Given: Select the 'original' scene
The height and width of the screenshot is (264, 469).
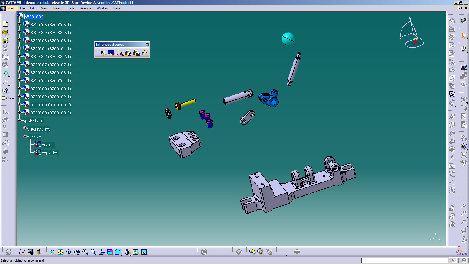Looking at the screenshot, I should click(48, 145).
